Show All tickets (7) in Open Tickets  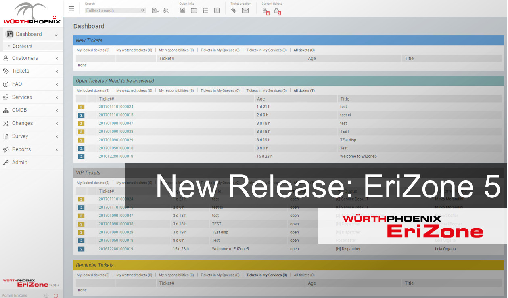pos(304,90)
